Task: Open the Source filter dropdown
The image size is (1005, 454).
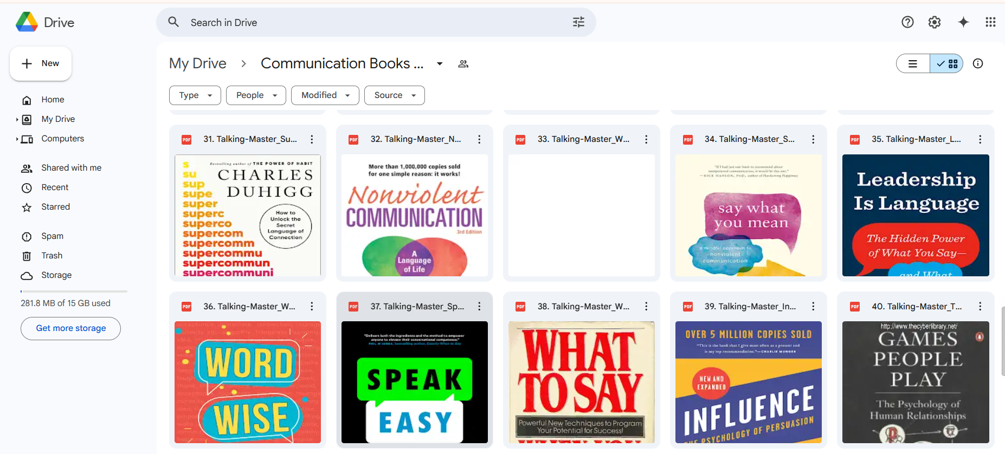Action: click(x=395, y=95)
